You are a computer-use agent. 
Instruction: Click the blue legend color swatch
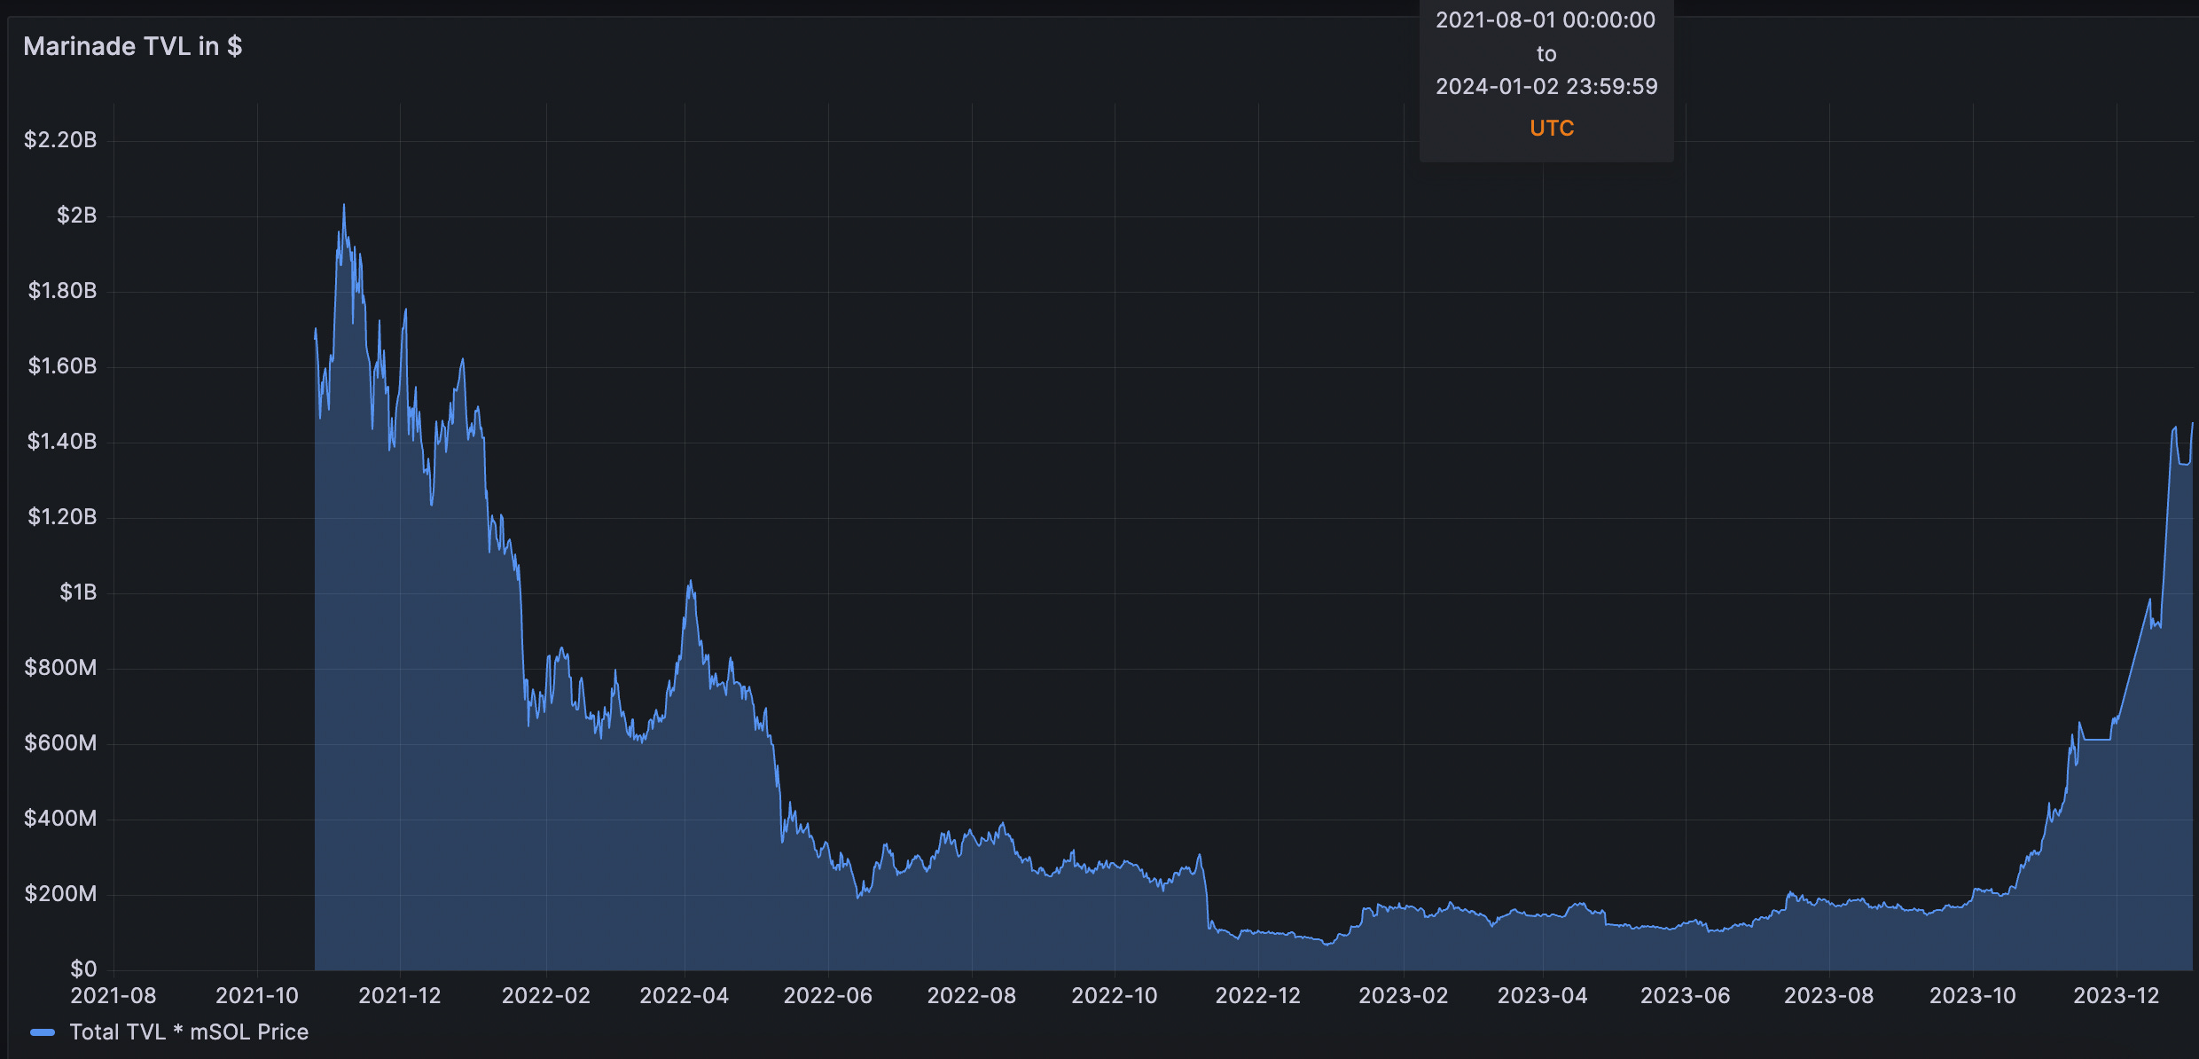[x=43, y=1032]
